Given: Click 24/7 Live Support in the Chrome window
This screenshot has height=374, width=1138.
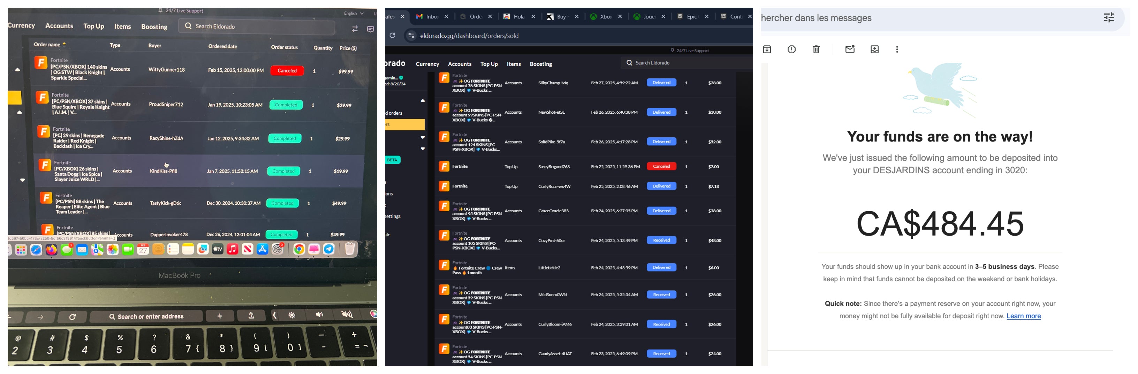Looking at the screenshot, I should tap(689, 50).
